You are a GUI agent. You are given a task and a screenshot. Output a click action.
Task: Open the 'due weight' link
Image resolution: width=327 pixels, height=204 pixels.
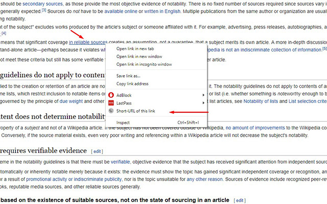pyautogui.click(x=71, y=101)
